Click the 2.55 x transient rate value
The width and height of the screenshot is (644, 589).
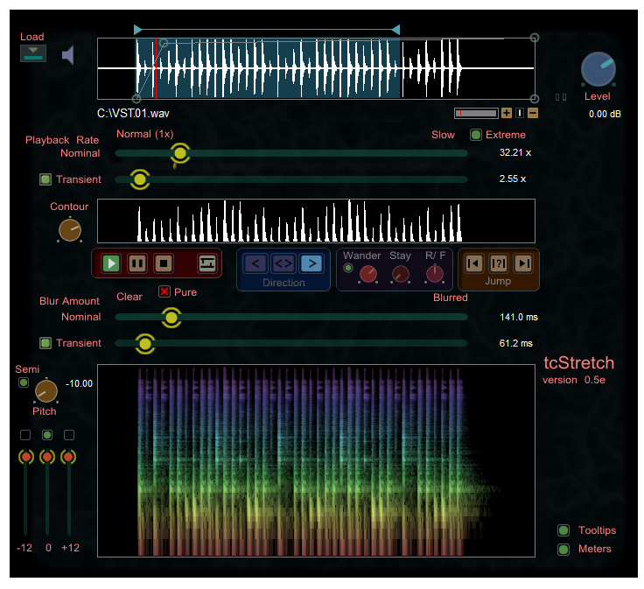point(513,179)
